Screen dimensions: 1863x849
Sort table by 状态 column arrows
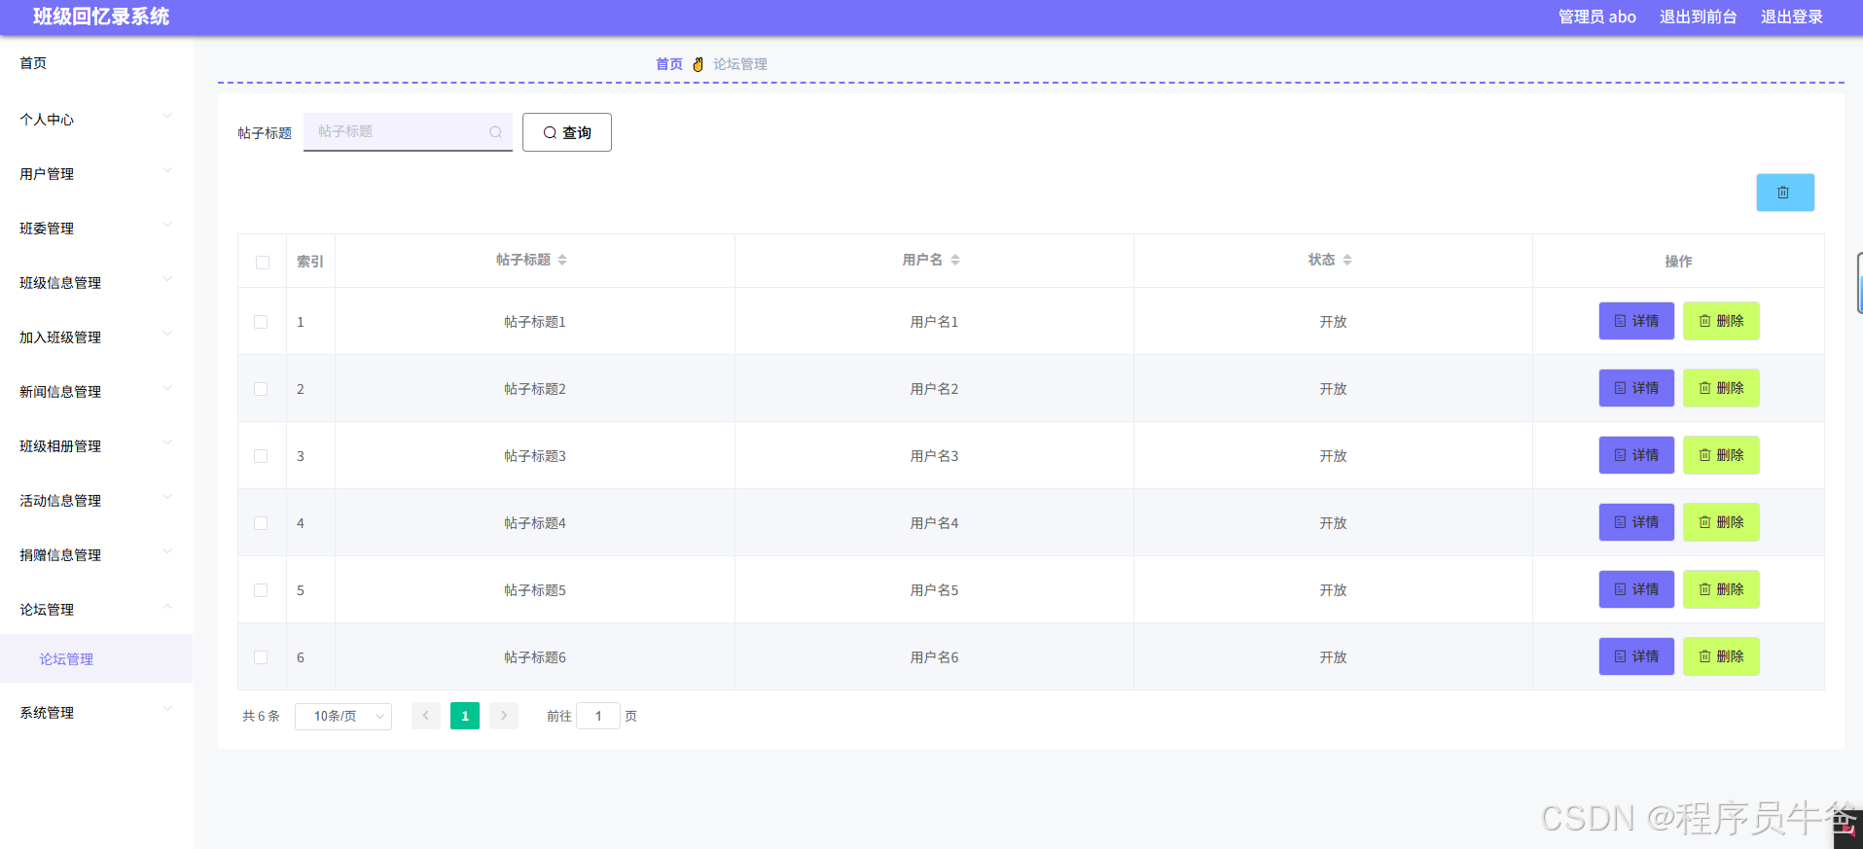click(x=1347, y=260)
